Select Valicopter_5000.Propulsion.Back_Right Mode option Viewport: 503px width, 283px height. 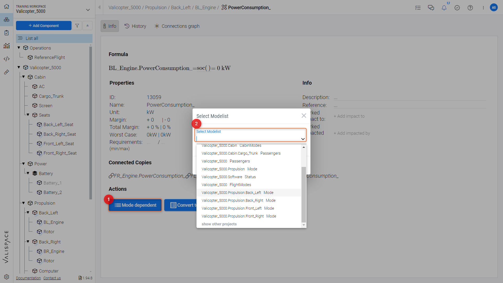tap(249, 200)
